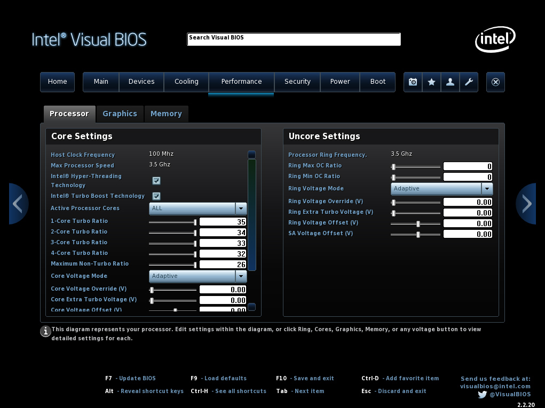The width and height of the screenshot is (545, 408).
Task: Click the camera screenshot icon
Action: pyautogui.click(x=412, y=82)
